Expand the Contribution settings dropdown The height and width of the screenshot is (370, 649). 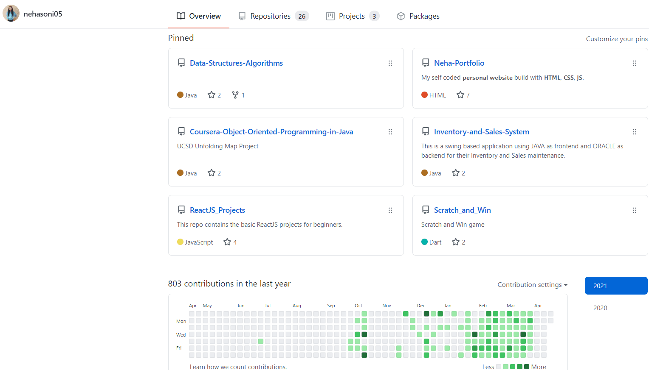532,285
